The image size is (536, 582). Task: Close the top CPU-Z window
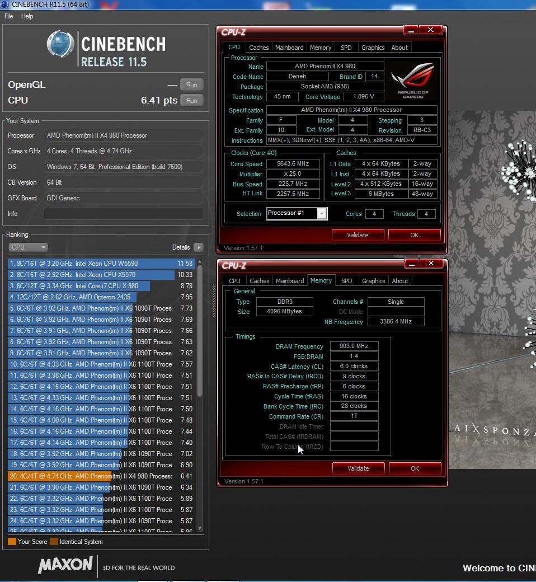[431, 30]
